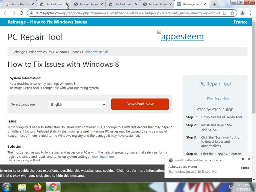The height and width of the screenshot is (192, 256).
Task: Click 'Windows Issues' breadcrumb
Action: click(x=40, y=52)
